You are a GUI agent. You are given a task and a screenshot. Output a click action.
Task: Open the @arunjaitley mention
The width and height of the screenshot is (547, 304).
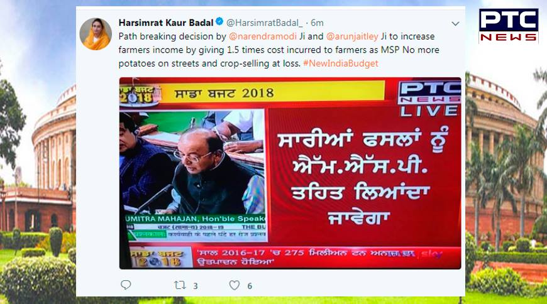pos(352,36)
